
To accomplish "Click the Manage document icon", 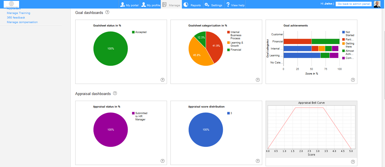I will coord(164,5).
